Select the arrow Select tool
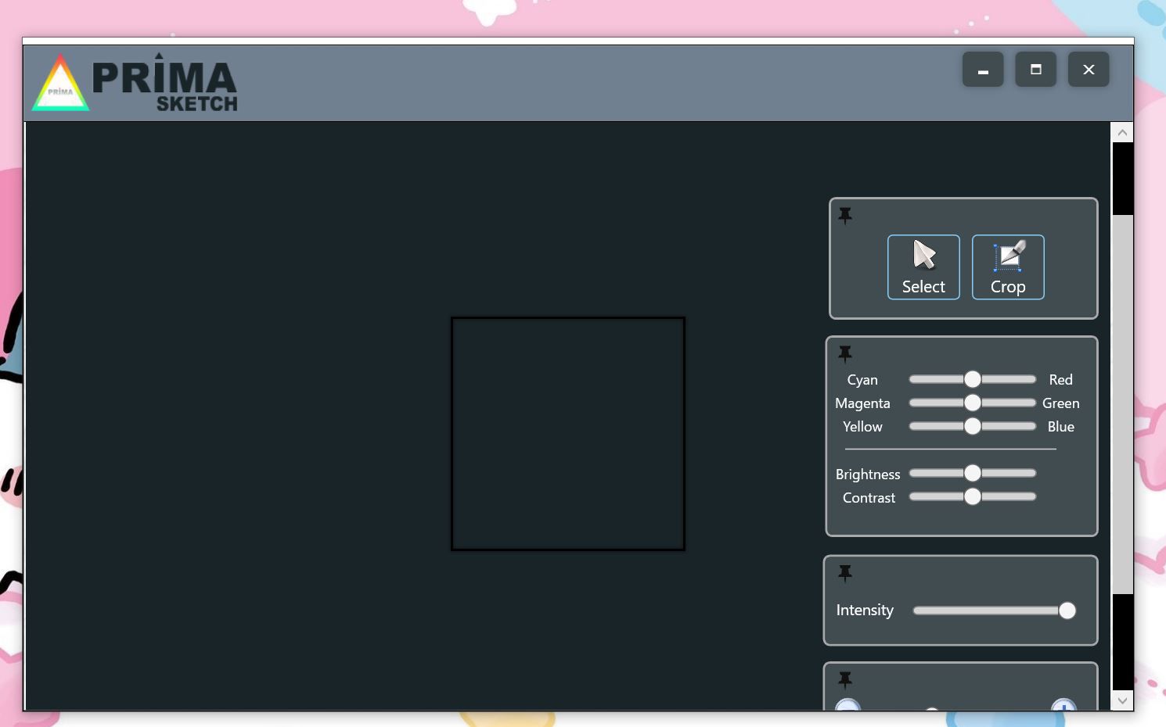The height and width of the screenshot is (727, 1166). click(x=923, y=267)
